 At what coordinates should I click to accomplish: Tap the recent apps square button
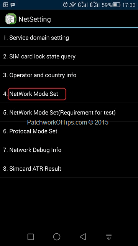click(x=31, y=237)
